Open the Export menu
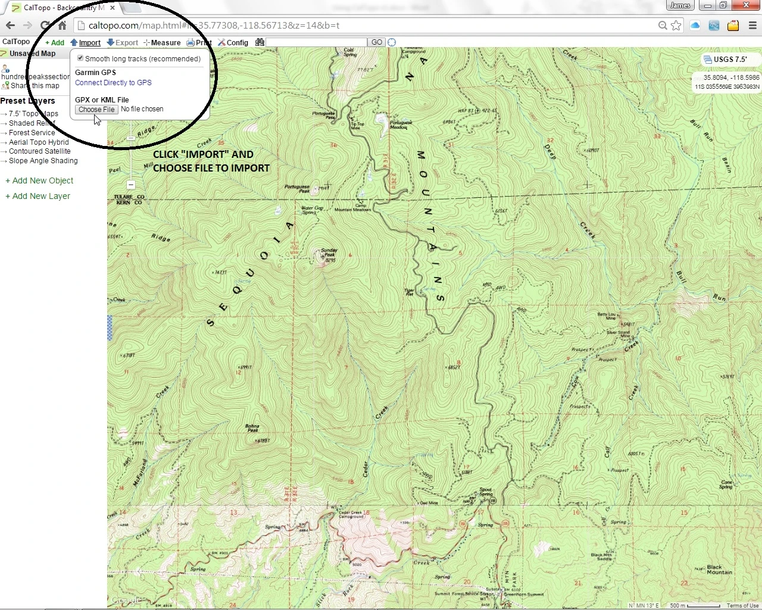This screenshot has height=610, width=762. 122,42
